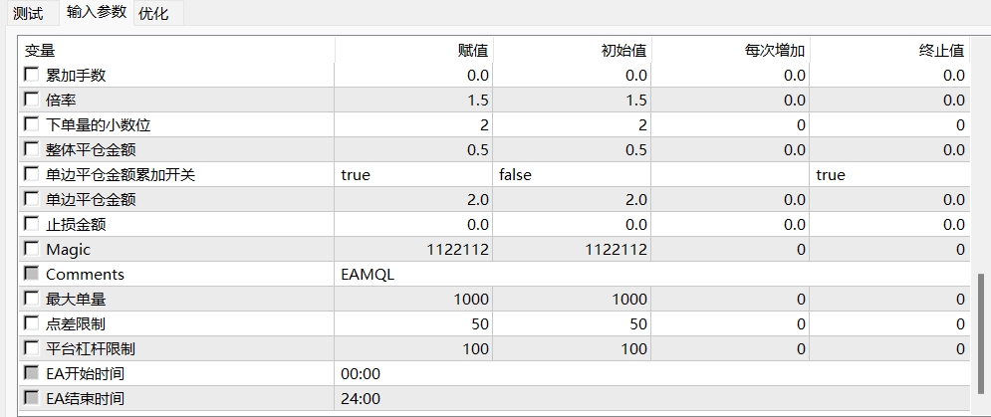991x417 pixels.
Task: Switch to the 测试 tab
Action: coord(28,13)
